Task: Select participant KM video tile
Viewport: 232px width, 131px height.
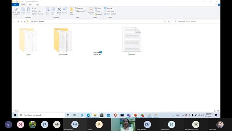Action: tap(147, 124)
